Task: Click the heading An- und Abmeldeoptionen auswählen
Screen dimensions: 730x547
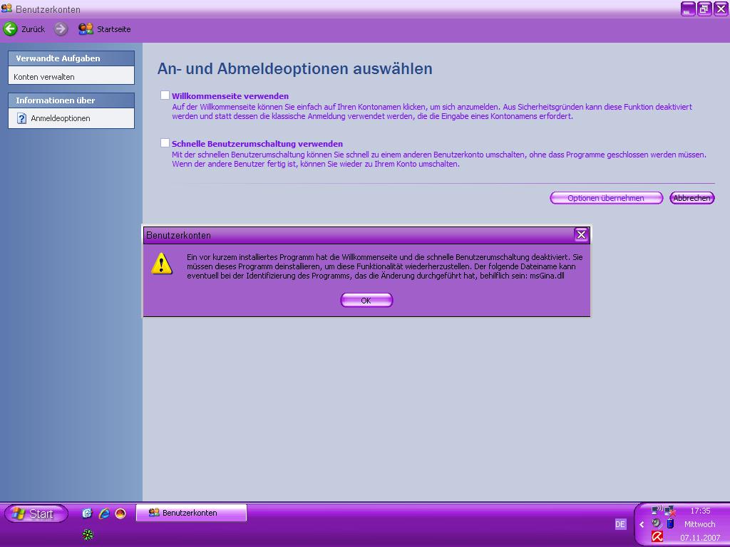Action: [294, 68]
